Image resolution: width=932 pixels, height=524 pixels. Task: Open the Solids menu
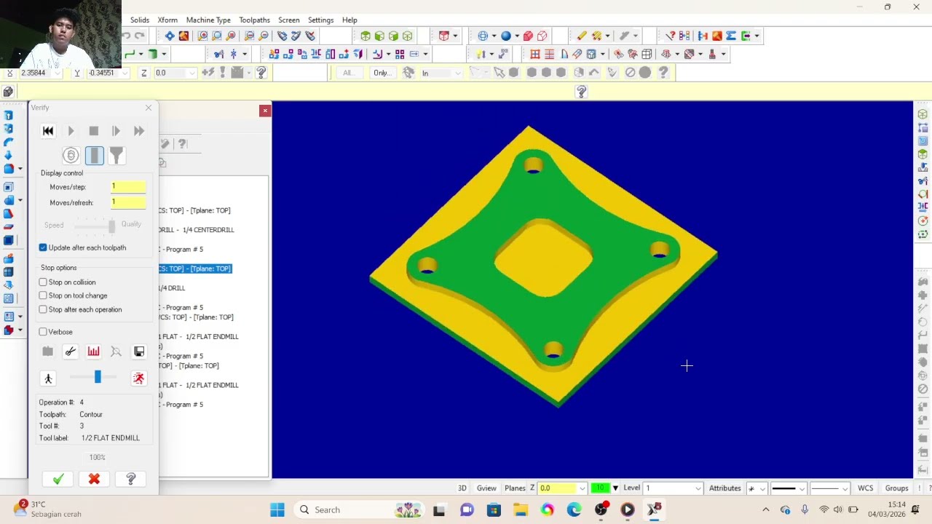(x=140, y=20)
